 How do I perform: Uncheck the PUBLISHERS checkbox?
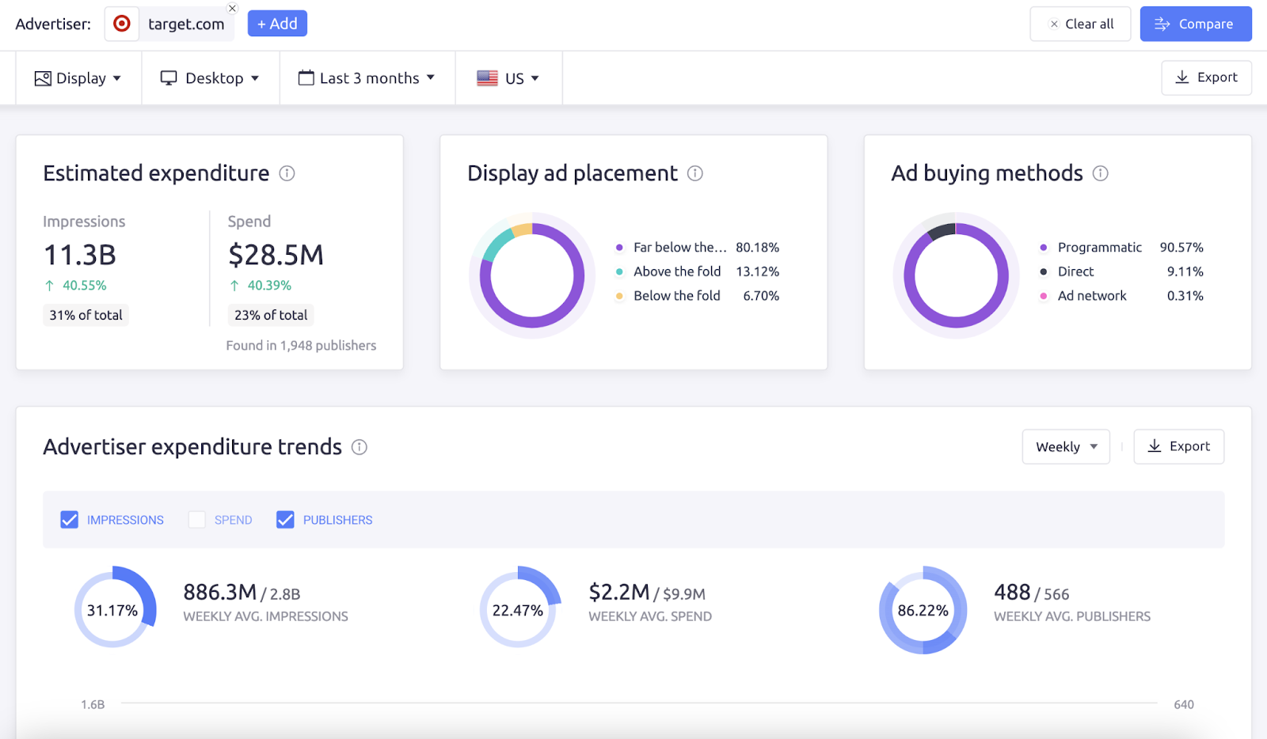click(x=285, y=520)
